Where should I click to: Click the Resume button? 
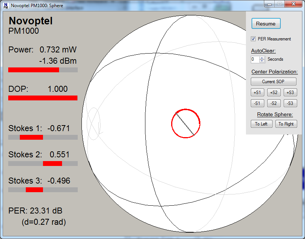click(266, 24)
